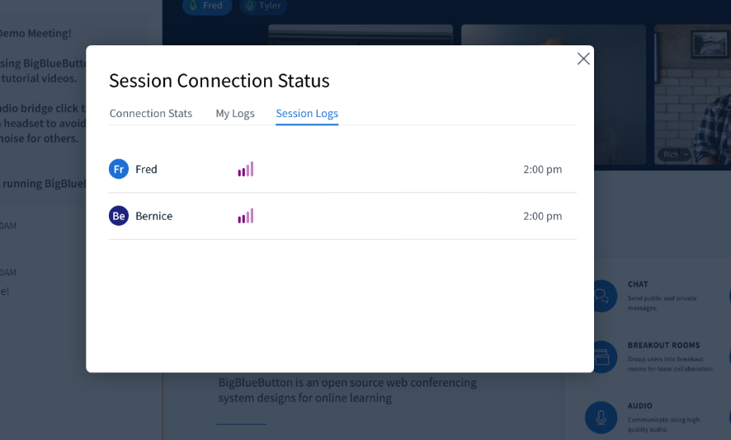Open the Rich webcam name dropdown

tap(674, 155)
